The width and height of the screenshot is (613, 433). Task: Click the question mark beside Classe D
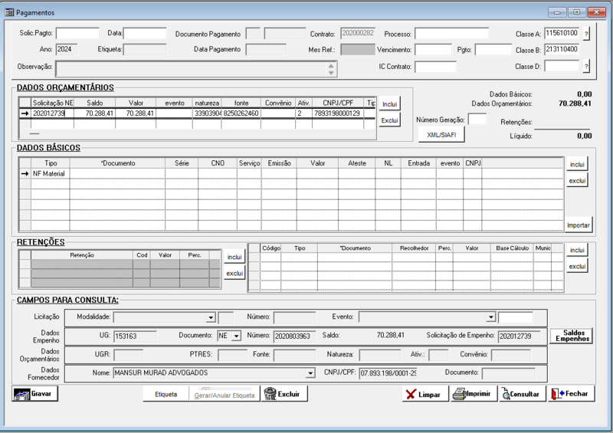click(x=586, y=67)
